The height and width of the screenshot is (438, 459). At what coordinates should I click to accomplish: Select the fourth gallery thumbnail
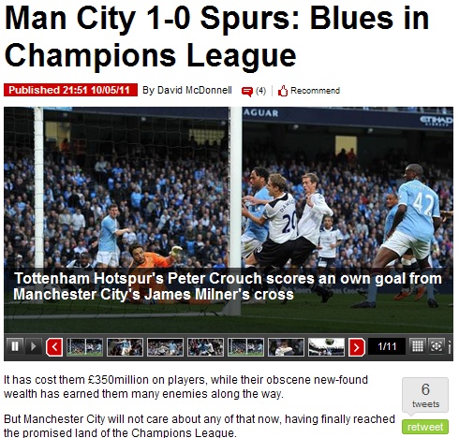(x=205, y=347)
